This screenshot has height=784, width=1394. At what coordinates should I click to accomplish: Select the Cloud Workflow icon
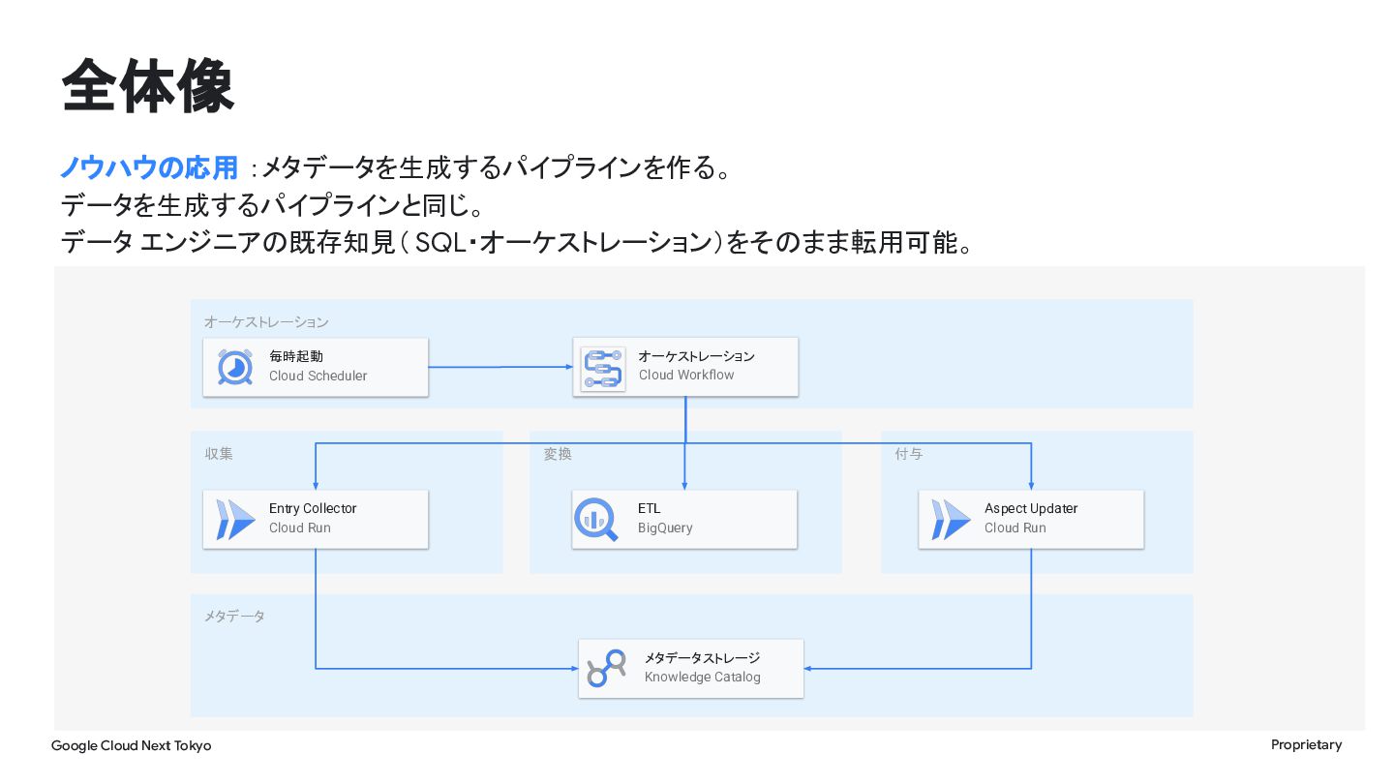pyautogui.click(x=602, y=369)
